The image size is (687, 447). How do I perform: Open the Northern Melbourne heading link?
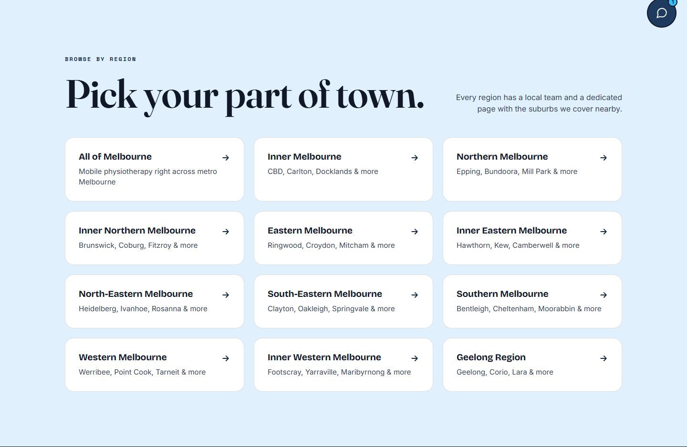pyautogui.click(x=502, y=157)
